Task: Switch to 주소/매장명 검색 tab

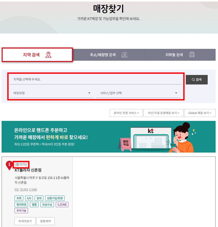Action: pyautogui.click(x=108, y=55)
